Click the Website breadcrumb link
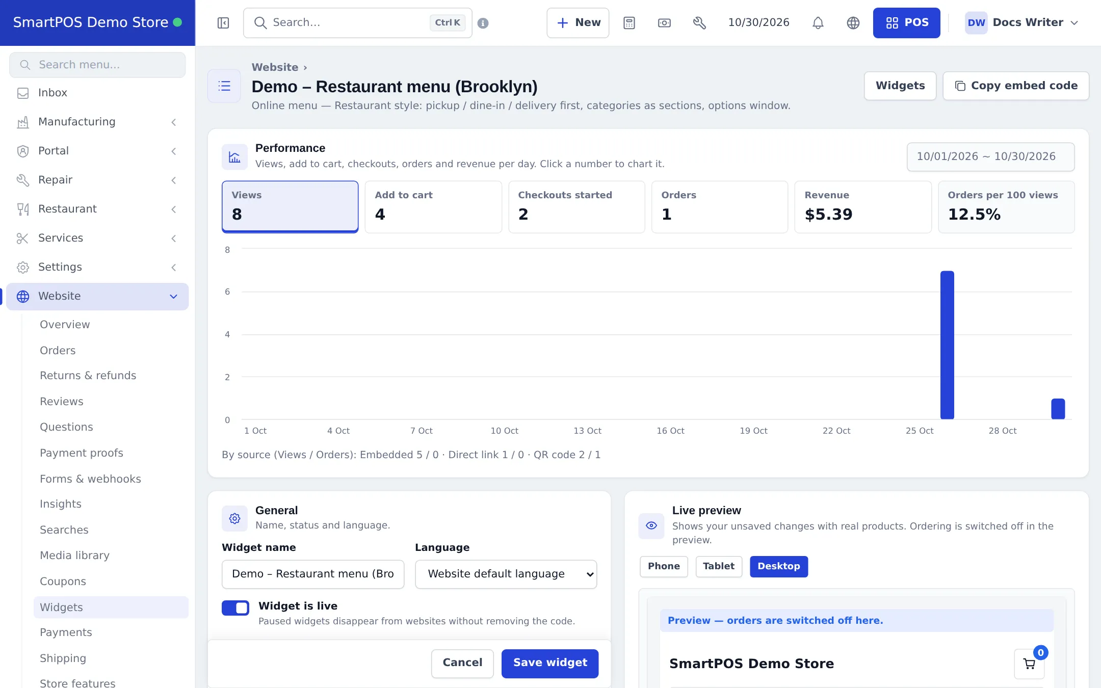The height and width of the screenshot is (688, 1101). [275, 67]
